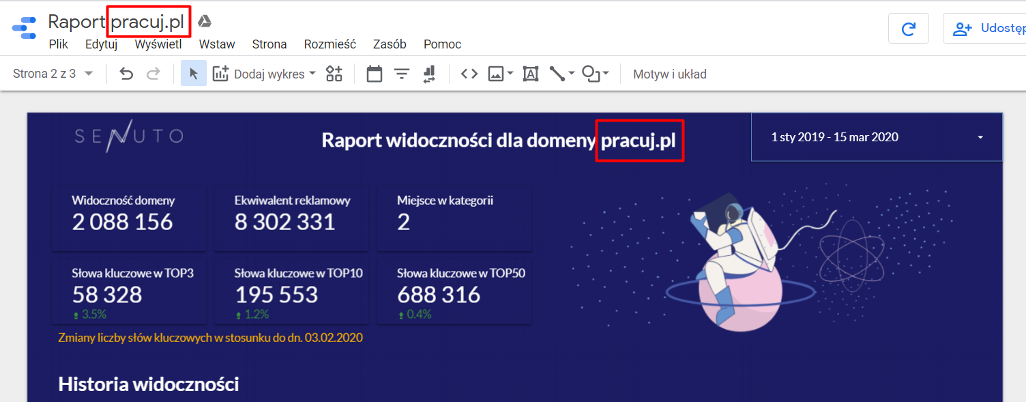
Task: Insert a date range control
Action: 374,74
